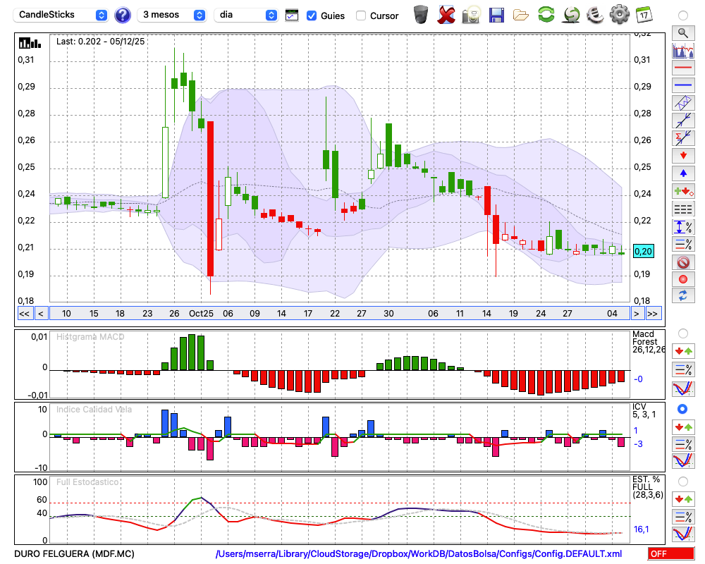Open the '3 mesos' time range dropdown

173,15
